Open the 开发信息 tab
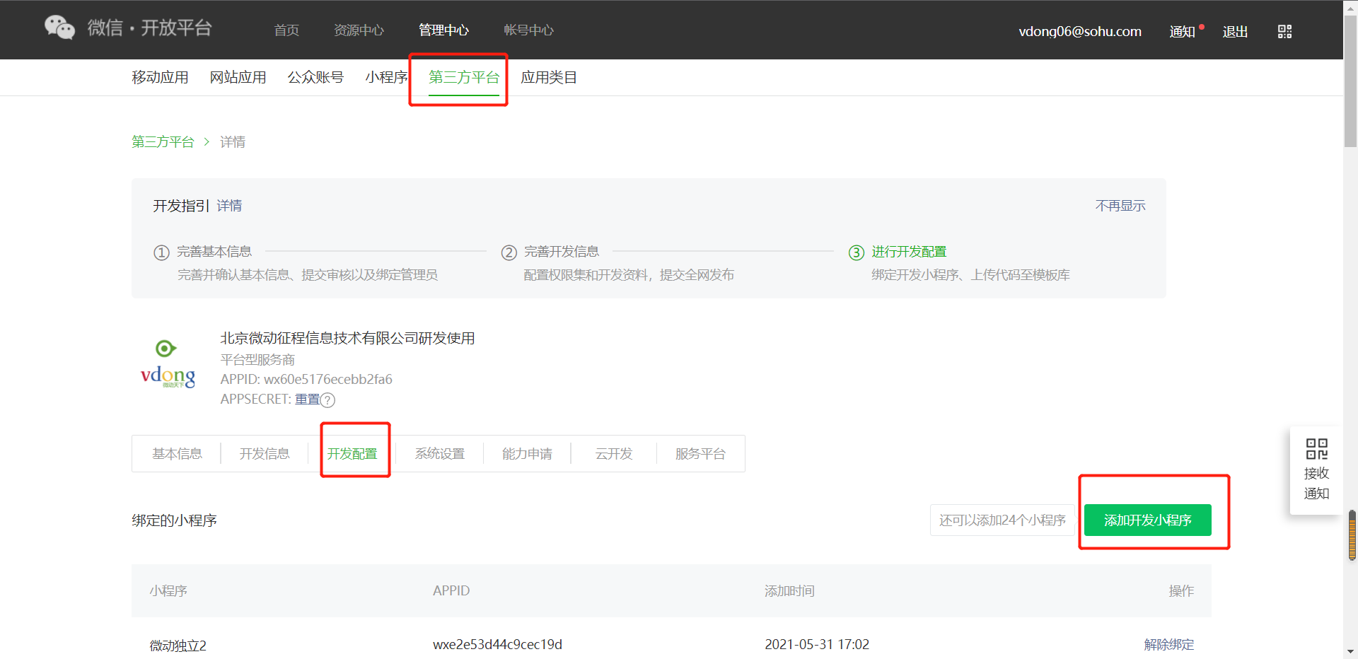The width and height of the screenshot is (1358, 659). 265,454
